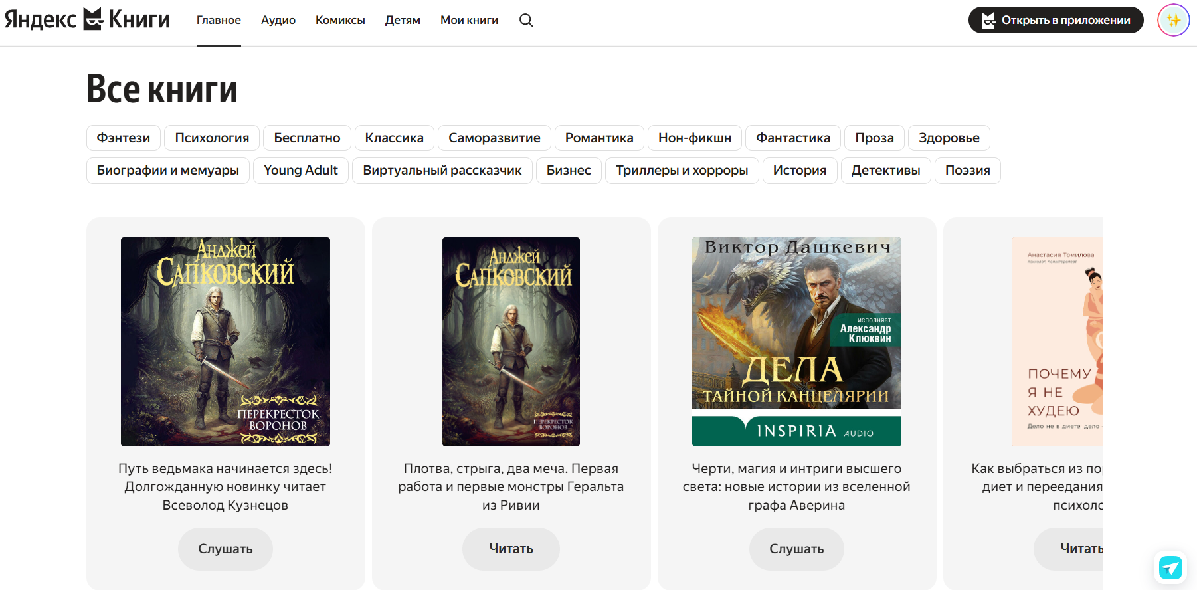1197x590 pixels.
Task: Switch to Мои книги
Action: (x=469, y=20)
